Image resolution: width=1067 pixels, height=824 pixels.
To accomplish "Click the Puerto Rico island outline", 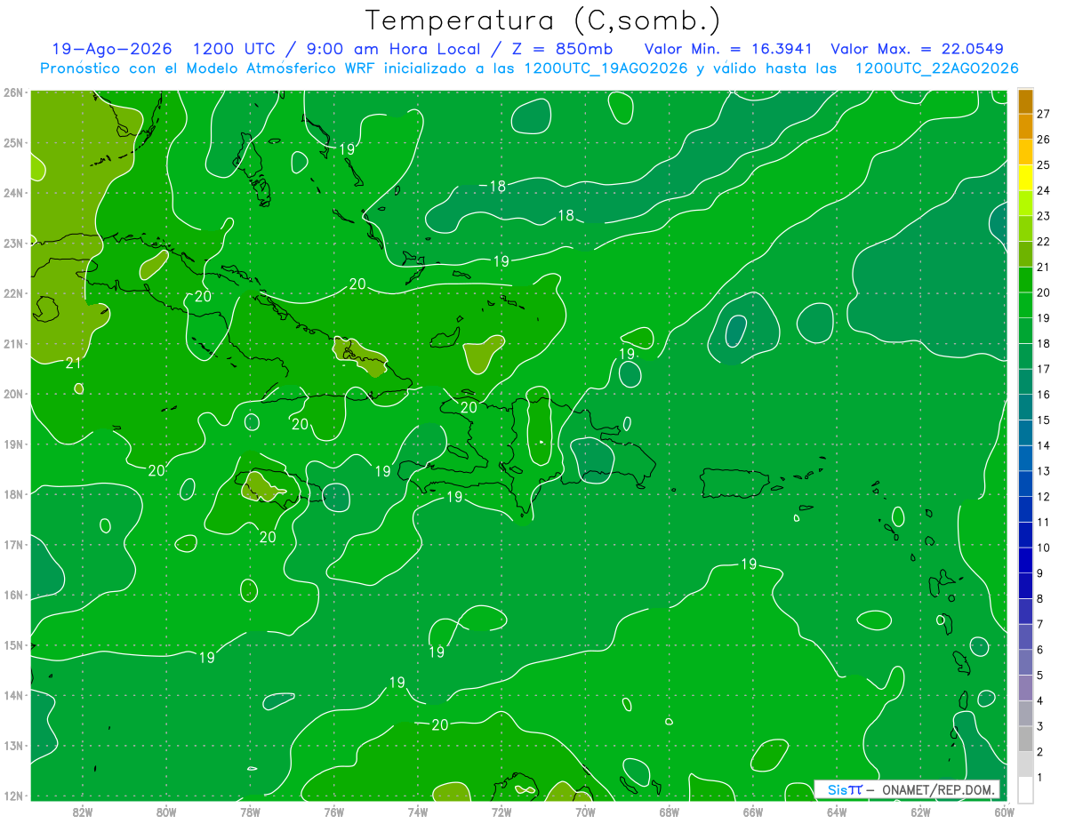I will click(x=734, y=483).
